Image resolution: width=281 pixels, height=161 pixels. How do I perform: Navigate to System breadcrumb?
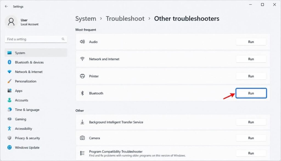click(x=86, y=18)
